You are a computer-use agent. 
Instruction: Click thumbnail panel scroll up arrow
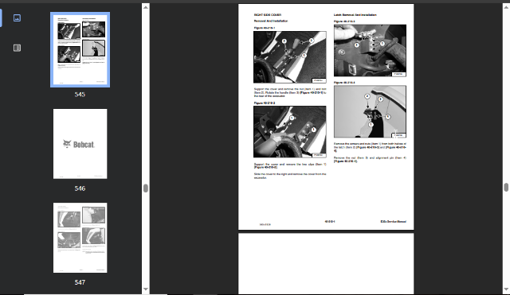click(x=146, y=7)
